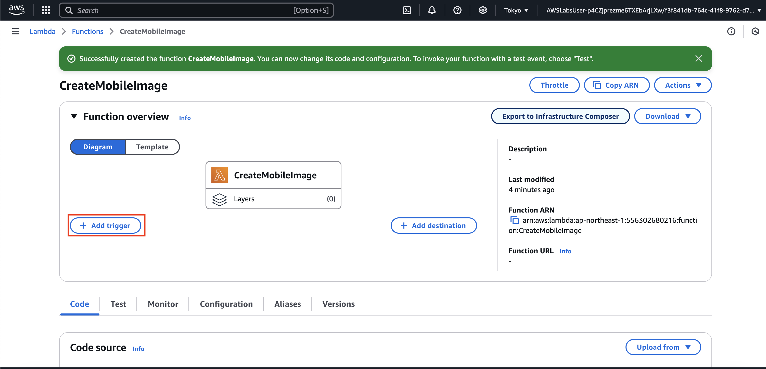Expand the Download dropdown
766x369 pixels.
coord(667,116)
